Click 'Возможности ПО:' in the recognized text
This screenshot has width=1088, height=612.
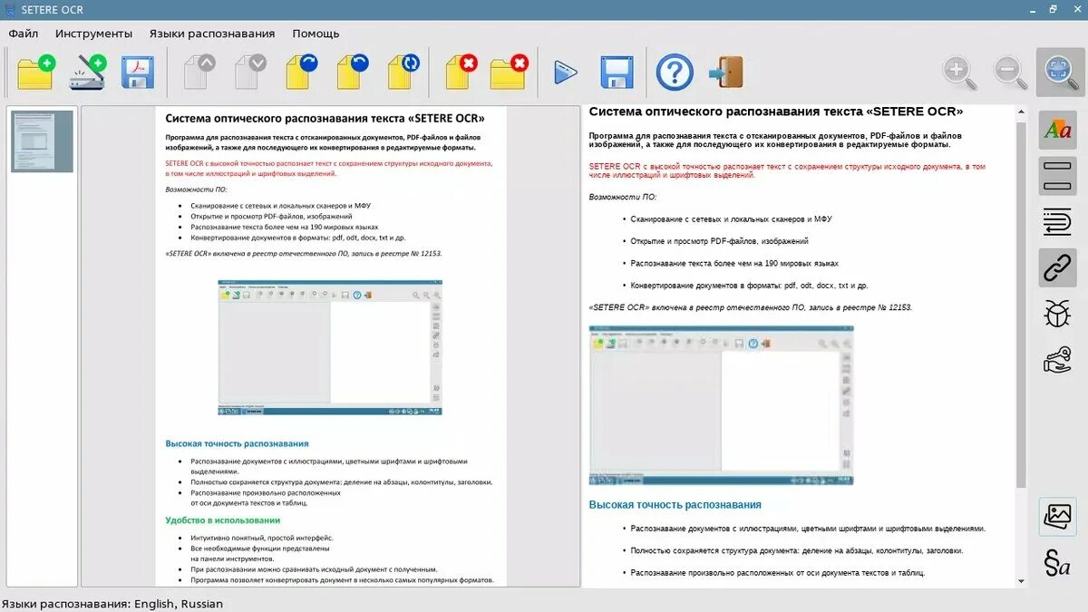[x=623, y=197]
